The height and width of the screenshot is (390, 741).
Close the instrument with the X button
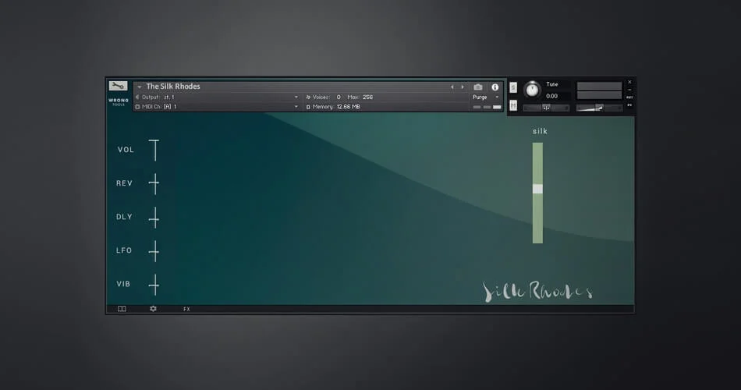click(629, 82)
